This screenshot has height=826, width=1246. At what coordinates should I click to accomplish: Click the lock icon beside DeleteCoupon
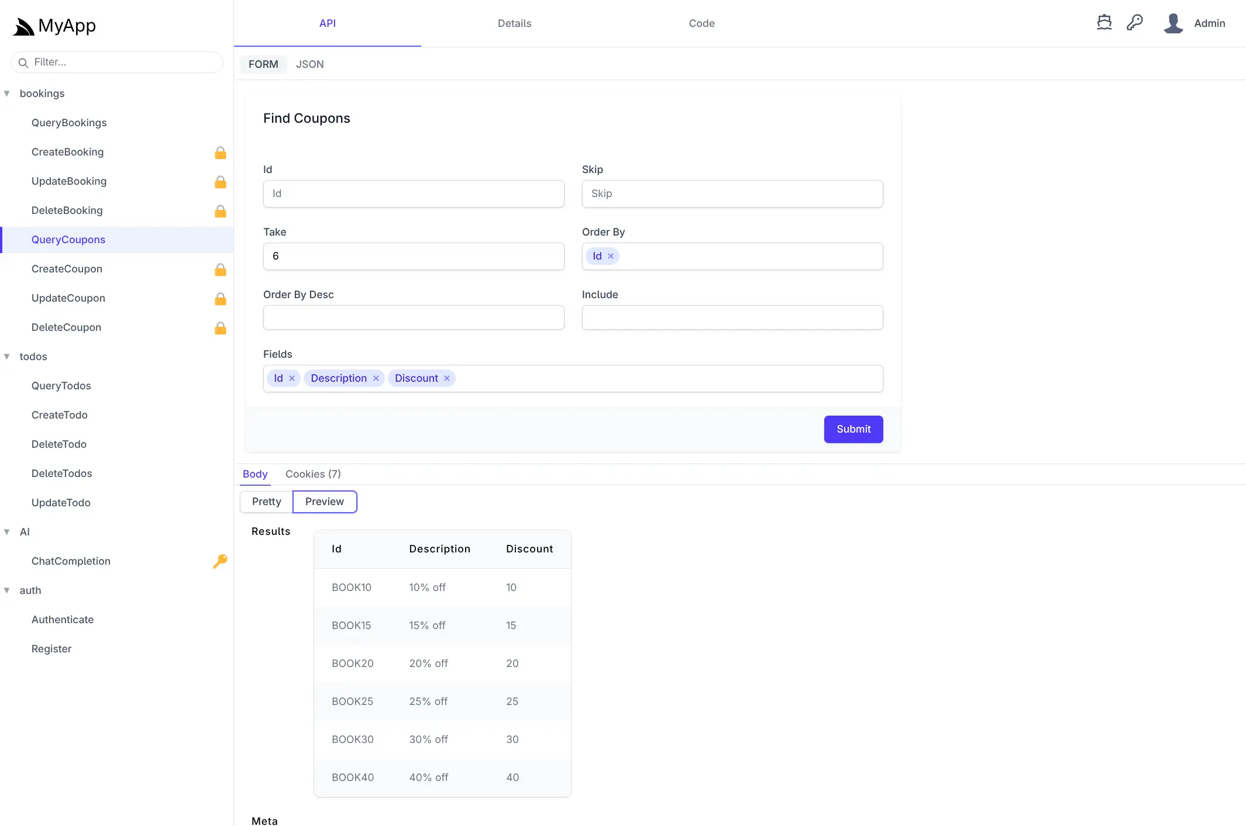pyautogui.click(x=221, y=328)
